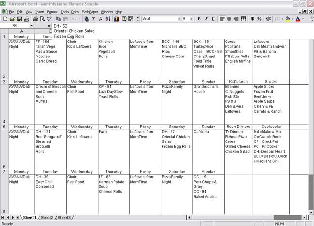The height and width of the screenshot is (226, 314).
Task: Click the horizontal scrollbar thumb
Action: pyautogui.click(x=287, y=217)
